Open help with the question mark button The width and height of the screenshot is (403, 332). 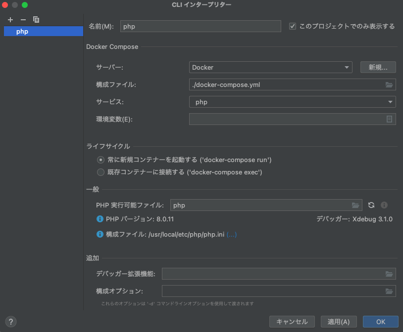coord(11,322)
